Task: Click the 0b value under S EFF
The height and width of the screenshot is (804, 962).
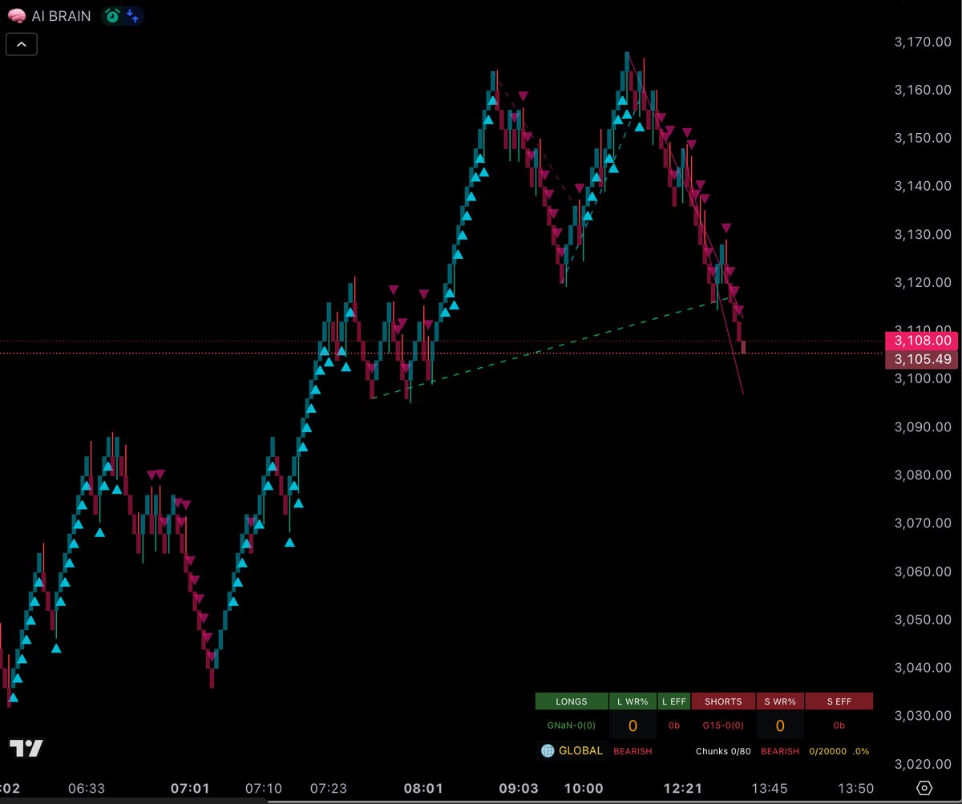Action: (839, 725)
